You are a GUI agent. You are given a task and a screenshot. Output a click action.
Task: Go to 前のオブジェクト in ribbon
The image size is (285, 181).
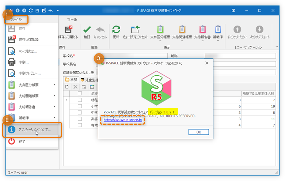coord(237,32)
